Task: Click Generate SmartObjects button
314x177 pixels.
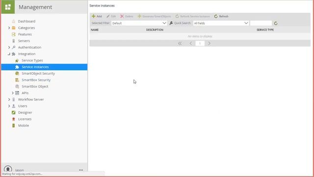Action: click(x=155, y=16)
